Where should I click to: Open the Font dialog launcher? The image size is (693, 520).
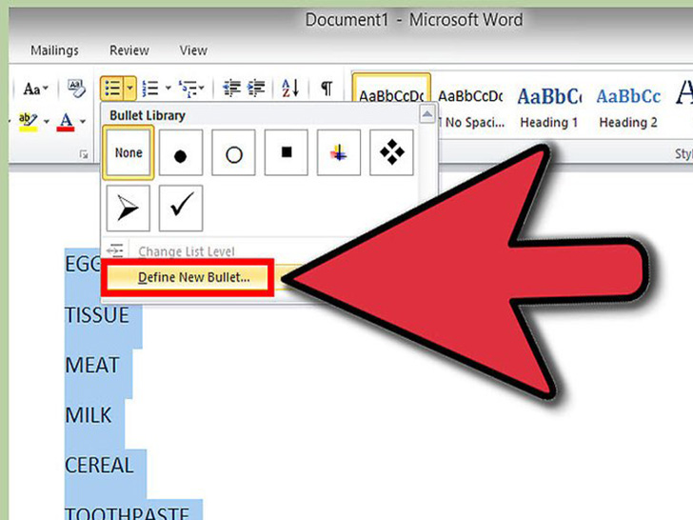(84, 154)
